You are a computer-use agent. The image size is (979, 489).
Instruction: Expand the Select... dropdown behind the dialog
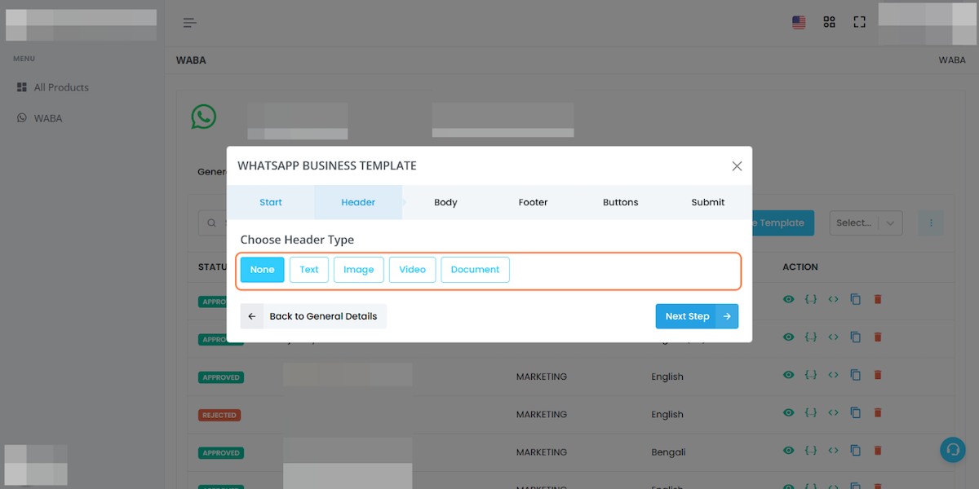[866, 222]
